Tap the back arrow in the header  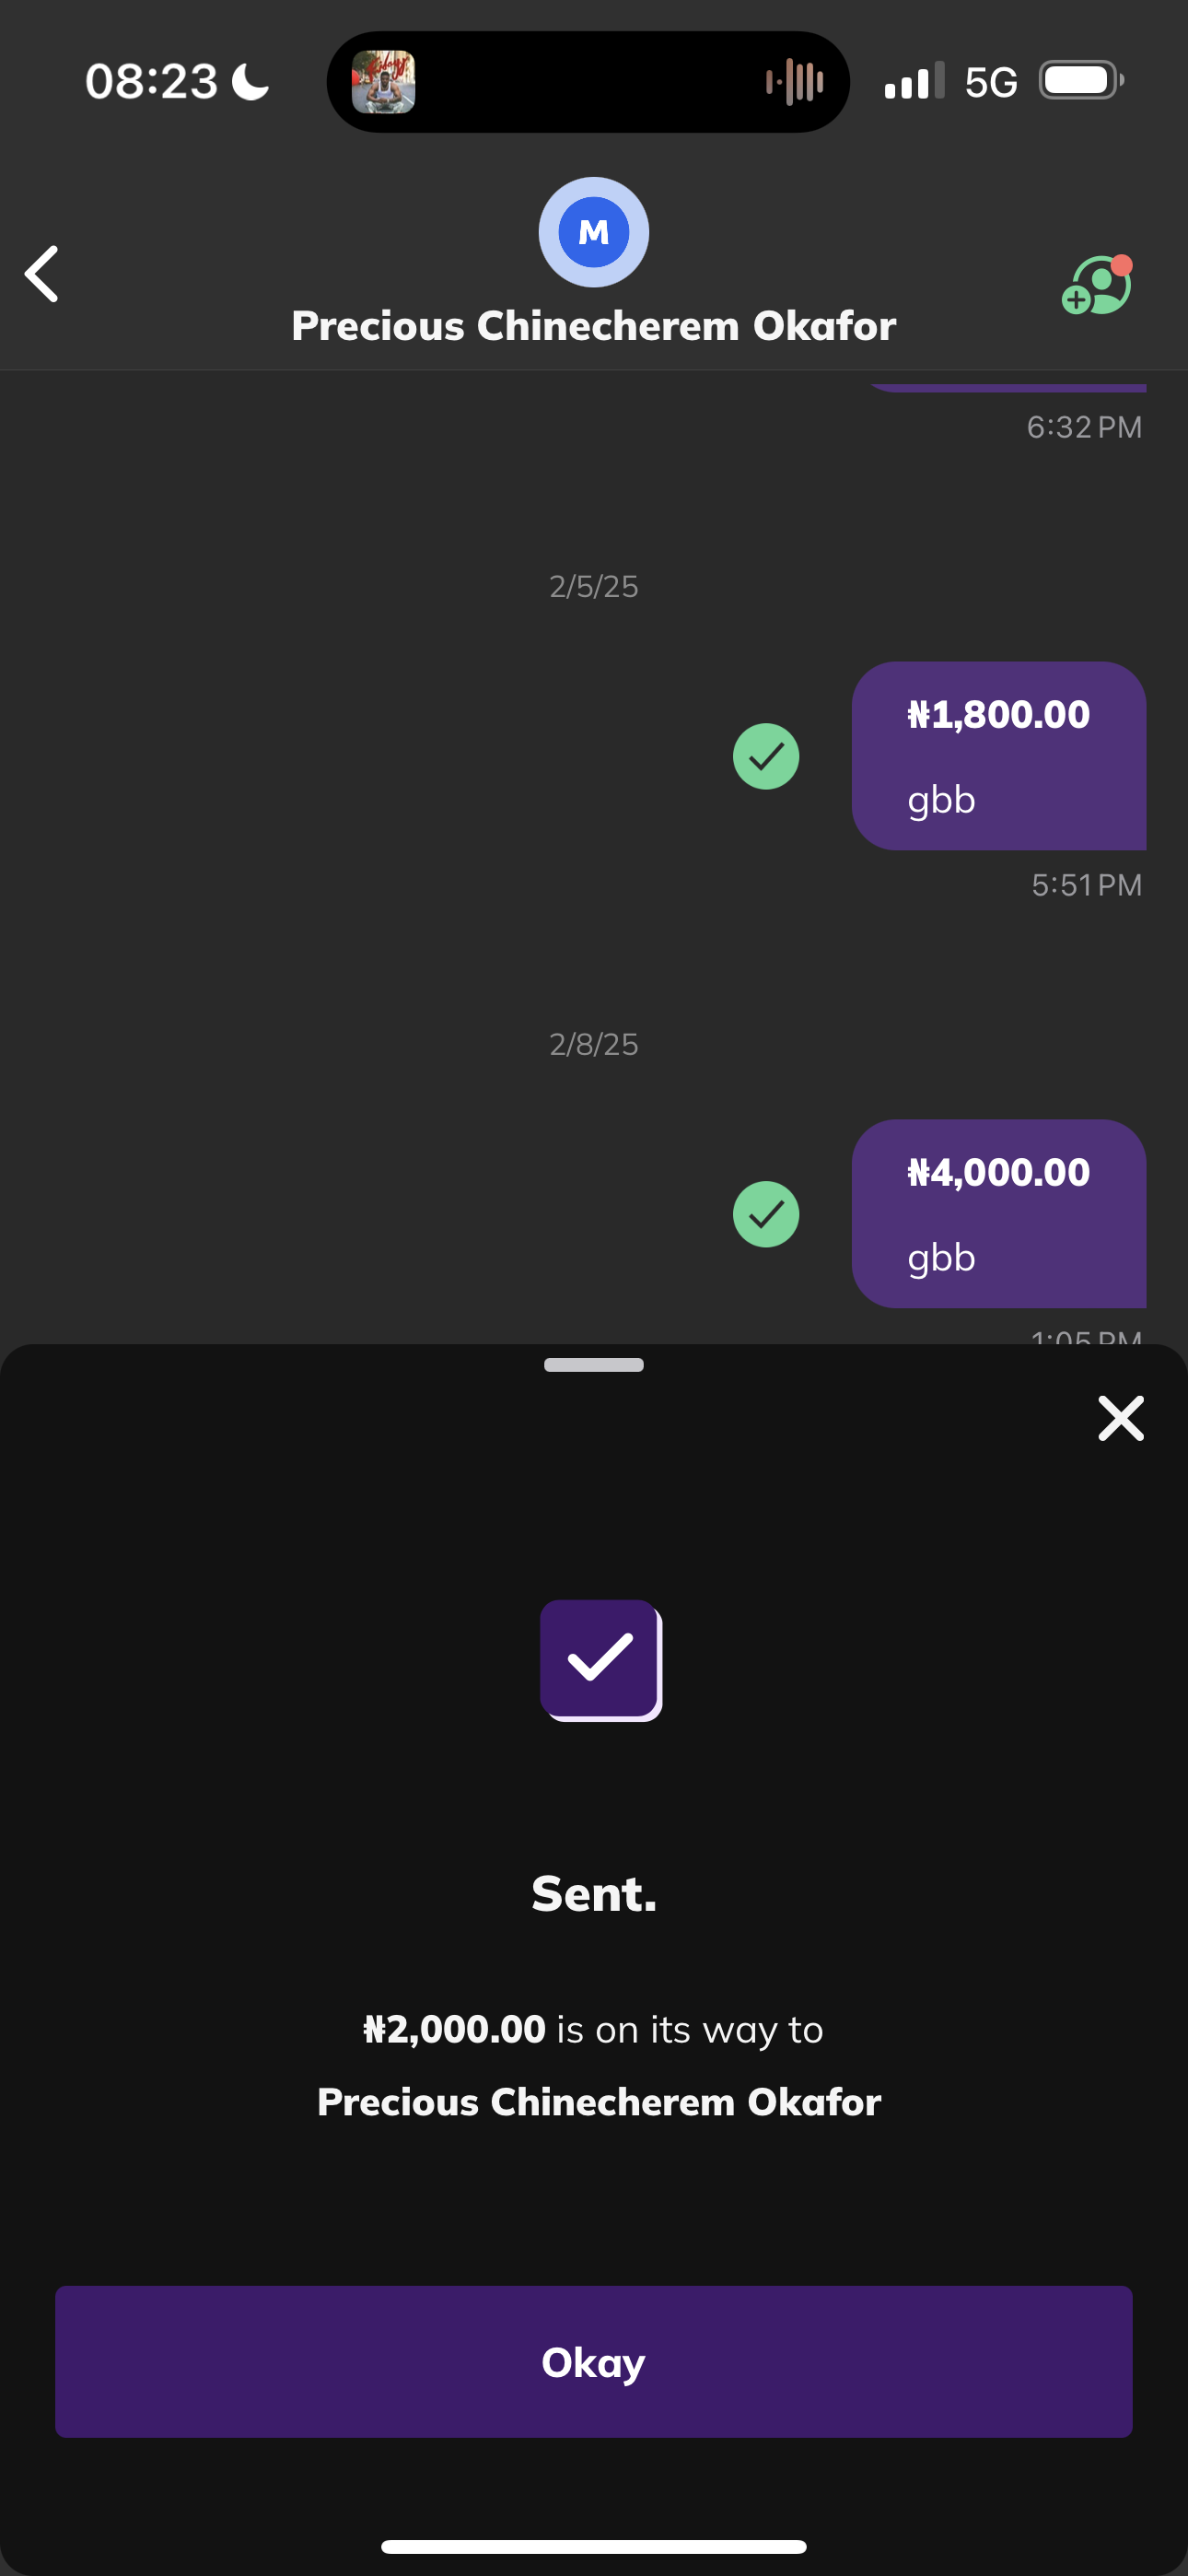(x=42, y=274)
